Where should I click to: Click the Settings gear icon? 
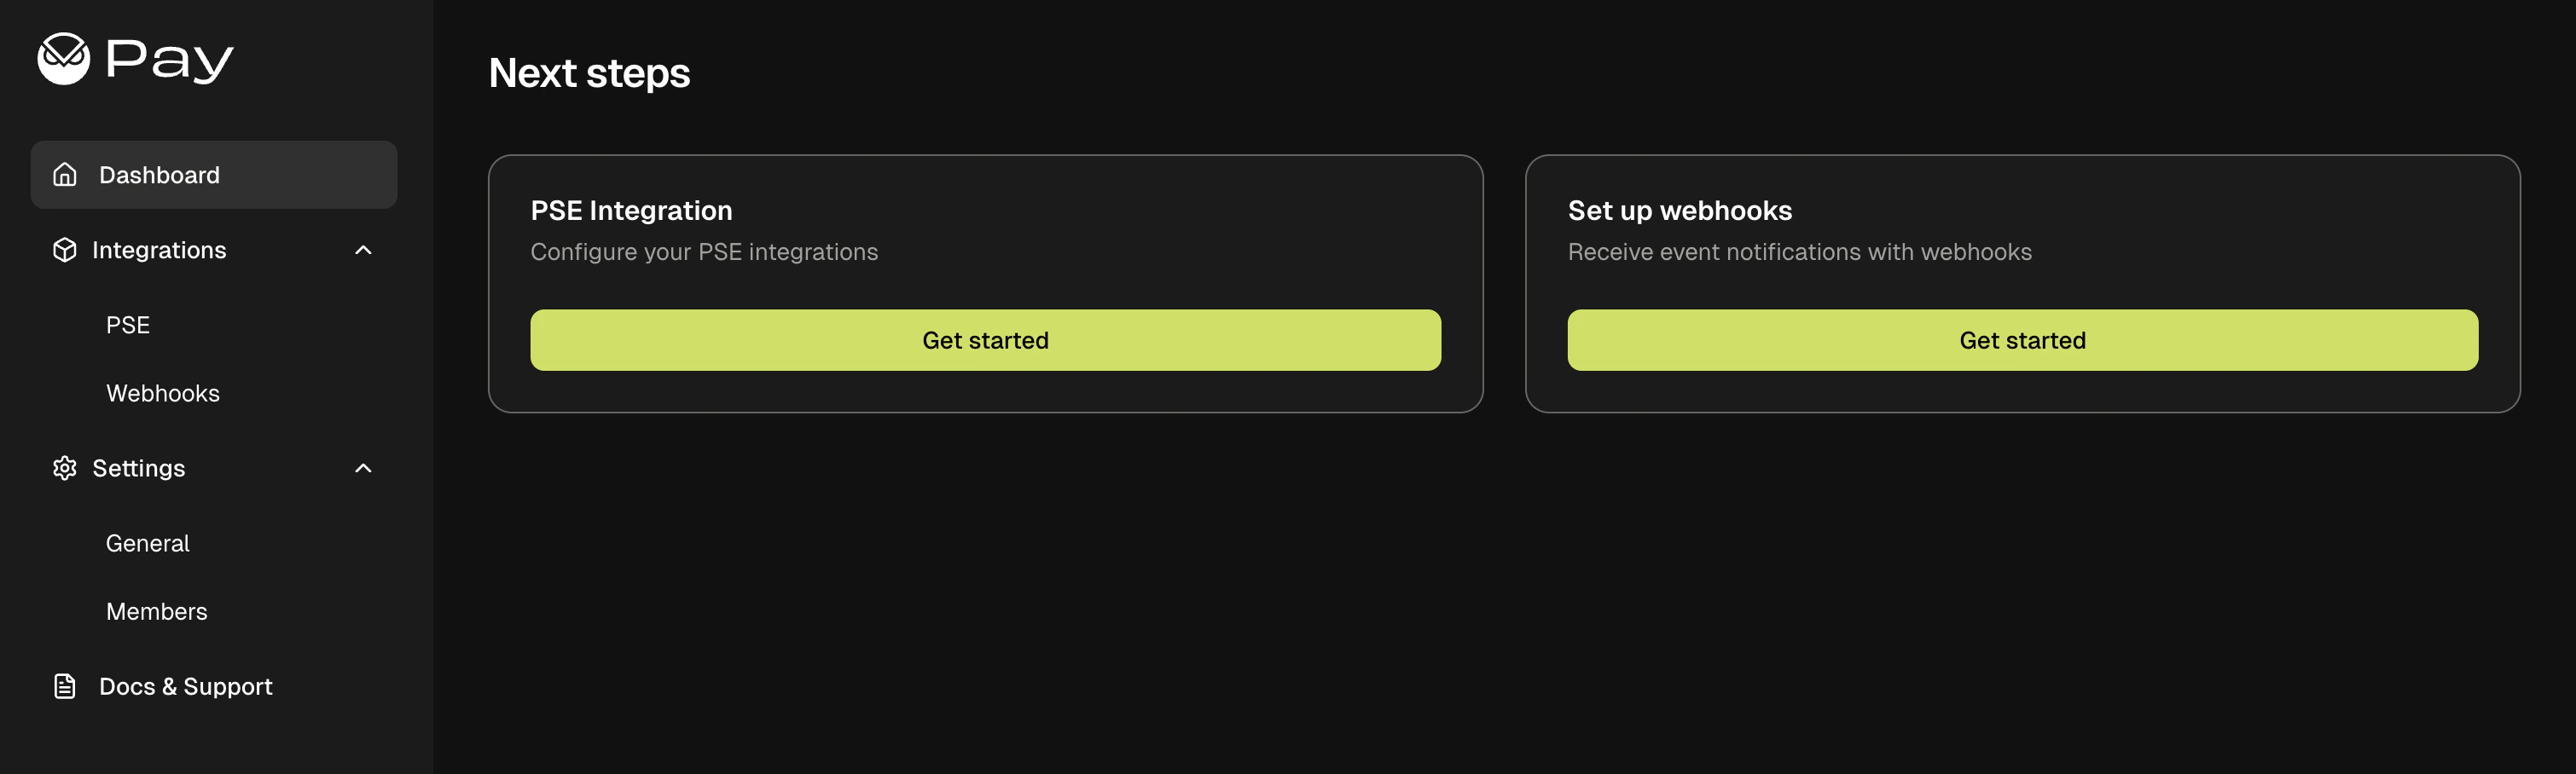coord(64,467)
